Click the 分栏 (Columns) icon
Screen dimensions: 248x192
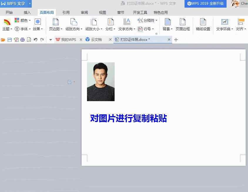pyautogui.click(x=110, y=22)
